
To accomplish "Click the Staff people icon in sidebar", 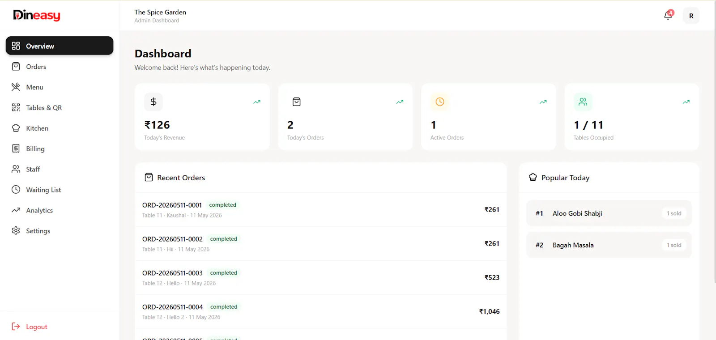I will pyautogui.click(x=16, y=169).
